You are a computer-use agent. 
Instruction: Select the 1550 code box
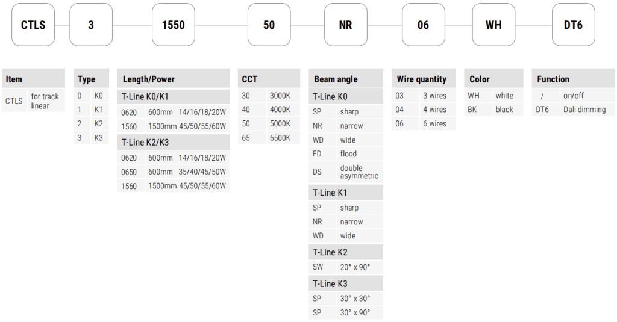[x=174, y=25]
